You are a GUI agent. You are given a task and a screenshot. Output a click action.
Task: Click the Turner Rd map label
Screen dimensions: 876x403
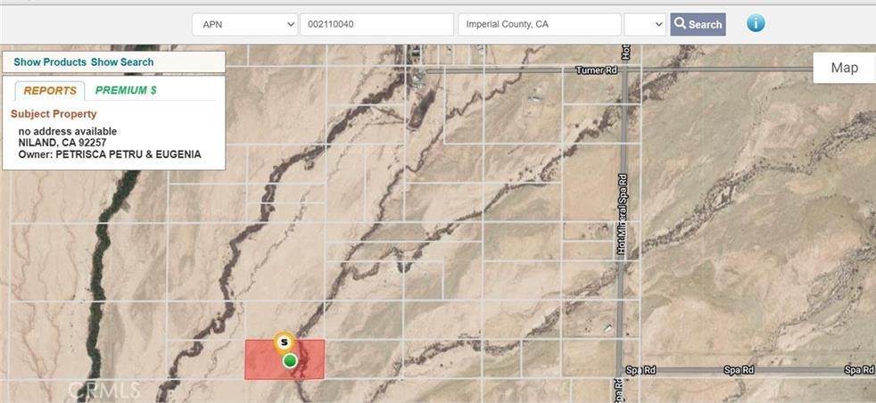[597, 70]
